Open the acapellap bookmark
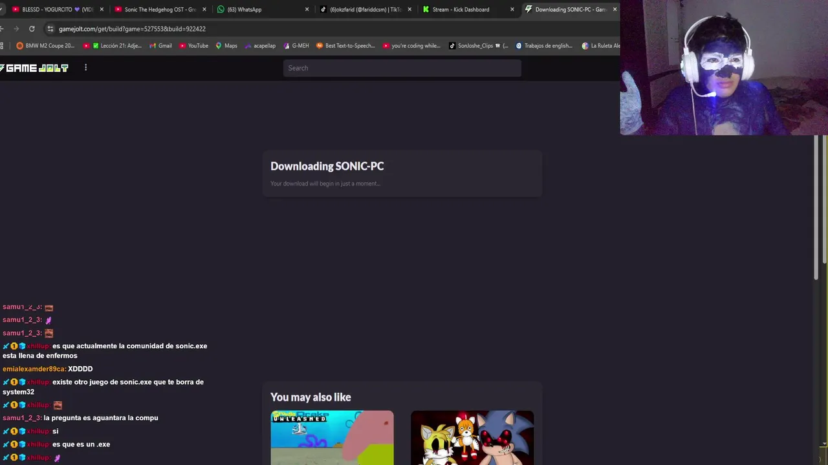Image resolution: width=828 pixels, height=465 pixels. pyautogui.click(x=260, y=46)
